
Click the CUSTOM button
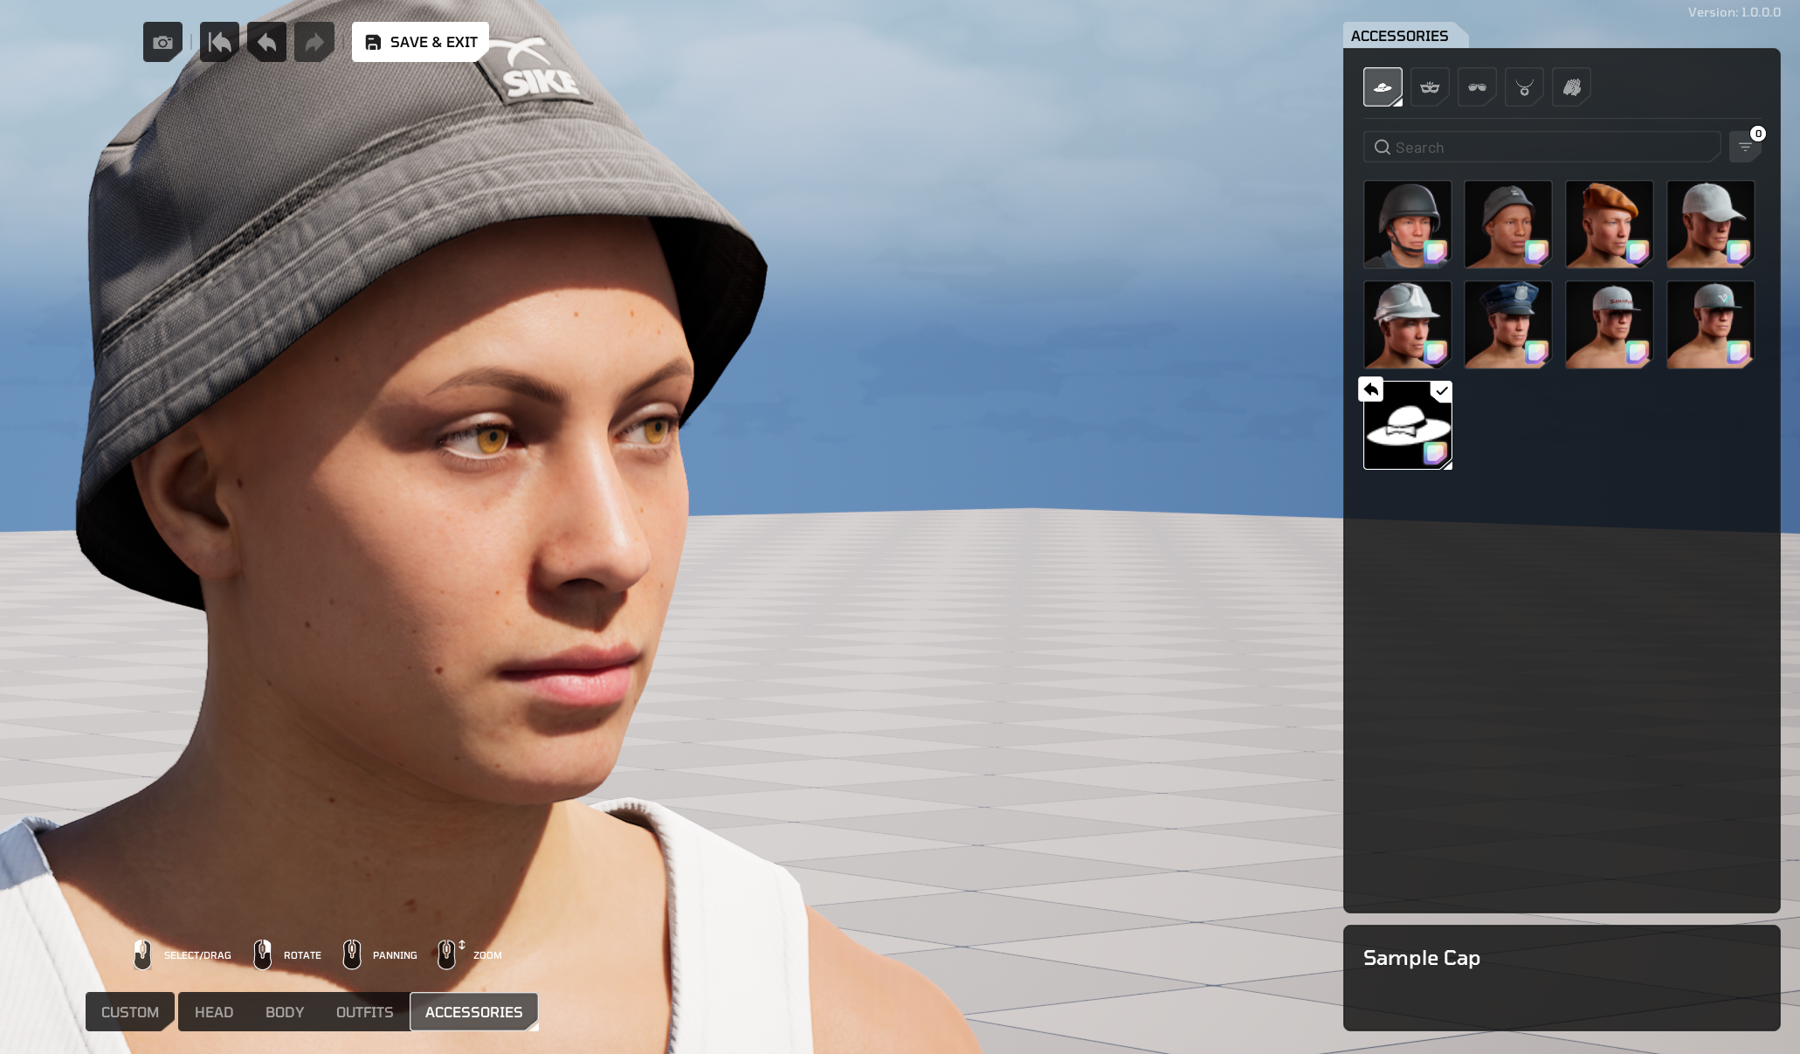point(130,1012)
